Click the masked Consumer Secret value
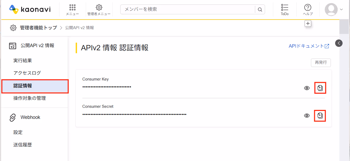The width and height of the screenshot is (350, 161). click(134, 114)
